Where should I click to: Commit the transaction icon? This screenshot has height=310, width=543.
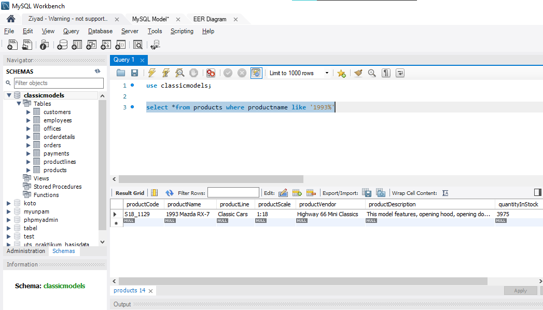click(x=228, y=73)
